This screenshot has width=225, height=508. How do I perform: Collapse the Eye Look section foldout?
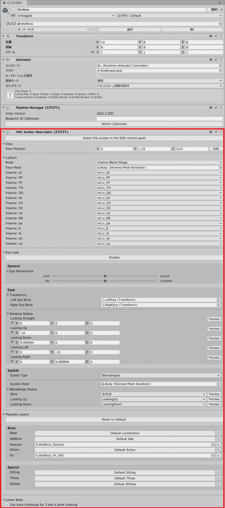pyautogui.click(x=4, y=252)
